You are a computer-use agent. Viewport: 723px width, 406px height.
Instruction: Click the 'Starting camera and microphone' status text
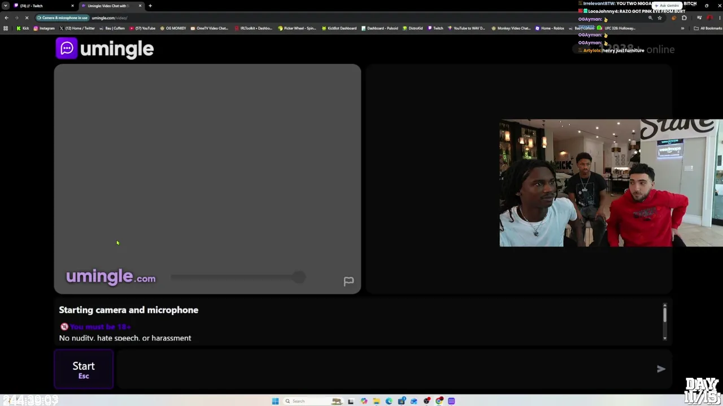[129, 310]
